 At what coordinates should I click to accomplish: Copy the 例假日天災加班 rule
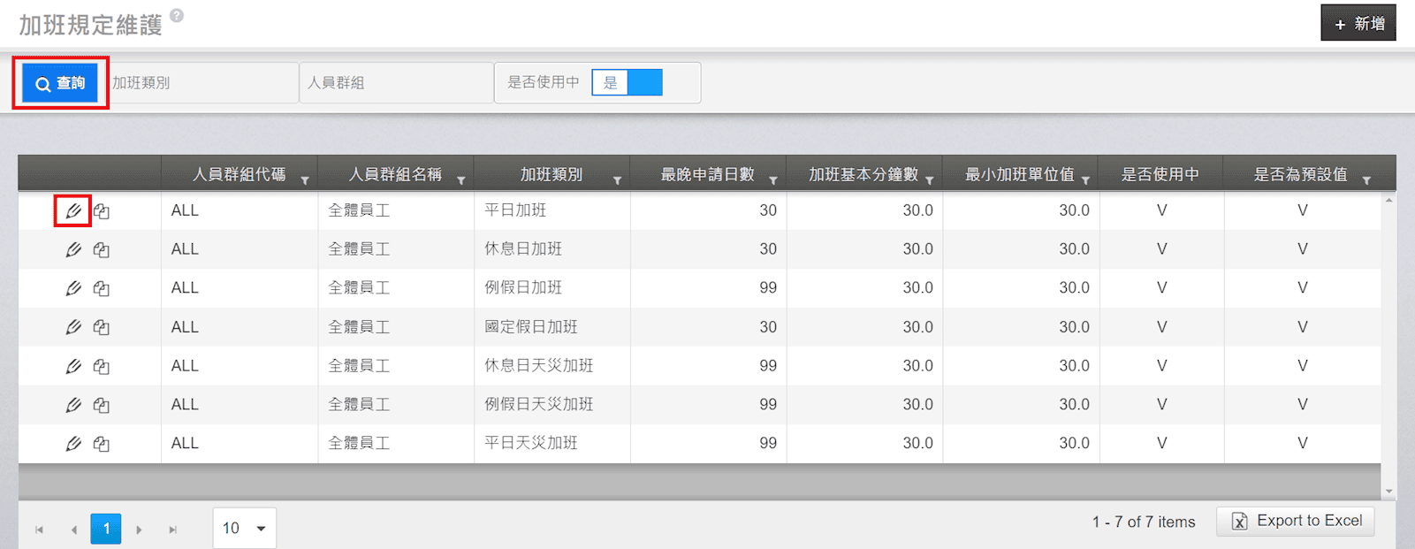[x=102, y=405]
